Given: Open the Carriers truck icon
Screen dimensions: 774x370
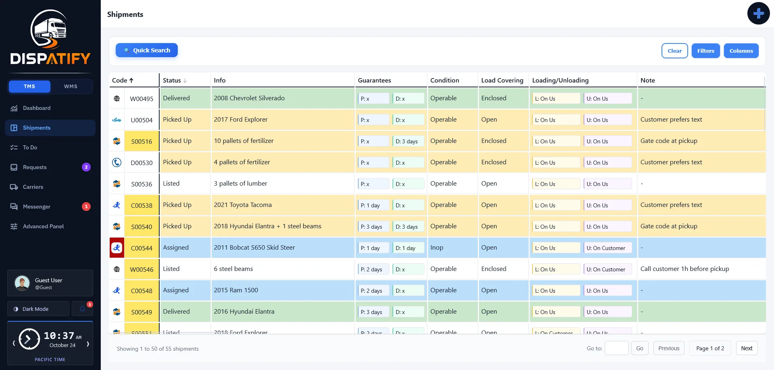Looking at the screenshot, I should click(x=14, y=187).
